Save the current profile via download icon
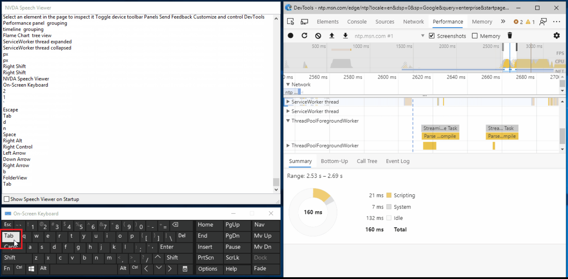This screenshot has height=279, width=568. tap(345, 35)
